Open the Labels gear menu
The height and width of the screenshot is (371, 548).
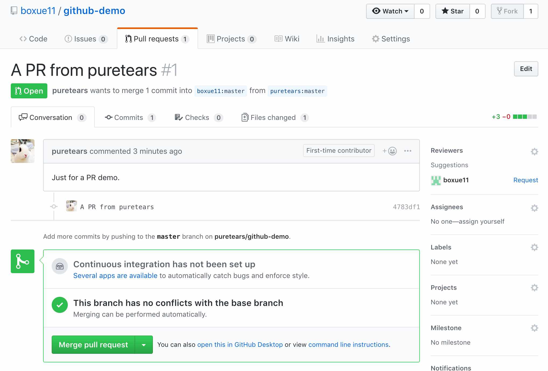point(534,247)
